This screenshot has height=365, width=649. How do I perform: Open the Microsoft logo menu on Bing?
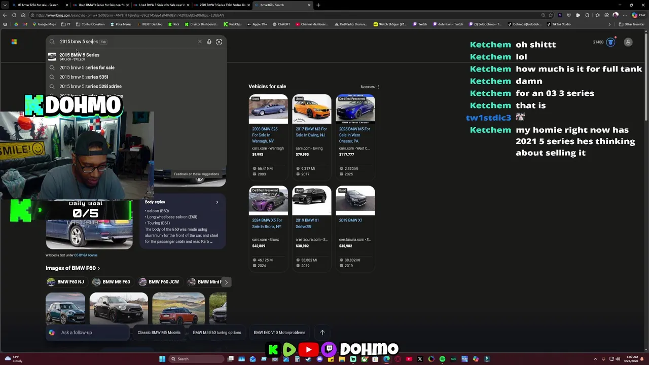[14, 42]
